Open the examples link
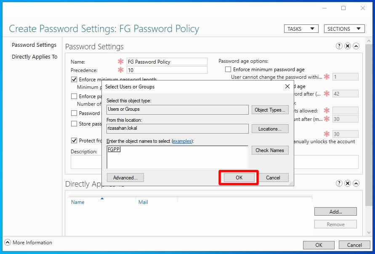This screenshot has height=254, width=375. pyautogui.click(x=182, y=141)
